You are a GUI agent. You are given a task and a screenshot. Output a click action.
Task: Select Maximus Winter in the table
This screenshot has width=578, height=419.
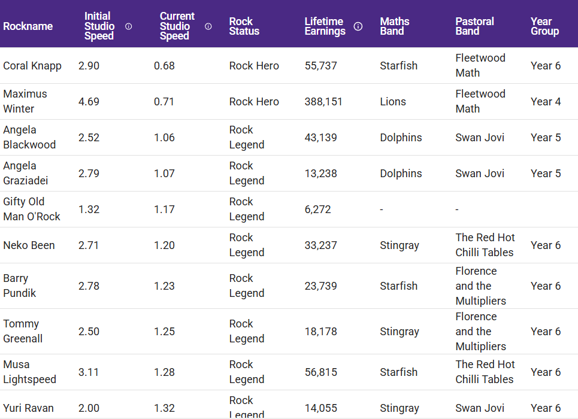[x=25, y=101]
